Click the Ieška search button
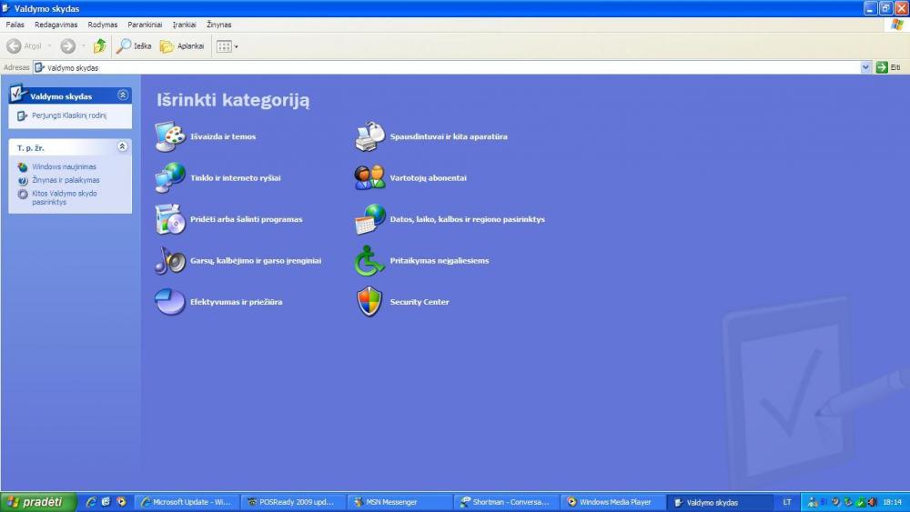The height and width of the screenshot is (512, 910). [134, 45]
